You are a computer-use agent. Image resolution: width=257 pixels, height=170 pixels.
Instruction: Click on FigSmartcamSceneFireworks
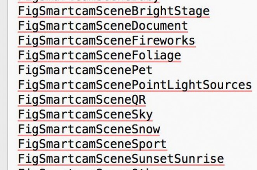point(106,41)
